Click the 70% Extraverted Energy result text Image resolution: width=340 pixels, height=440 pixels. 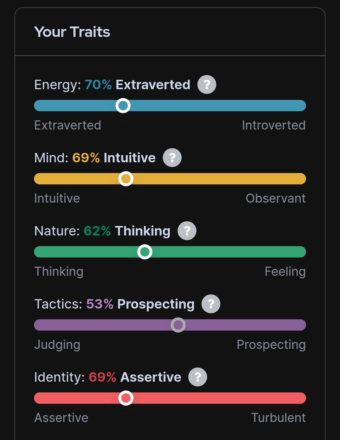coord(137,85)
